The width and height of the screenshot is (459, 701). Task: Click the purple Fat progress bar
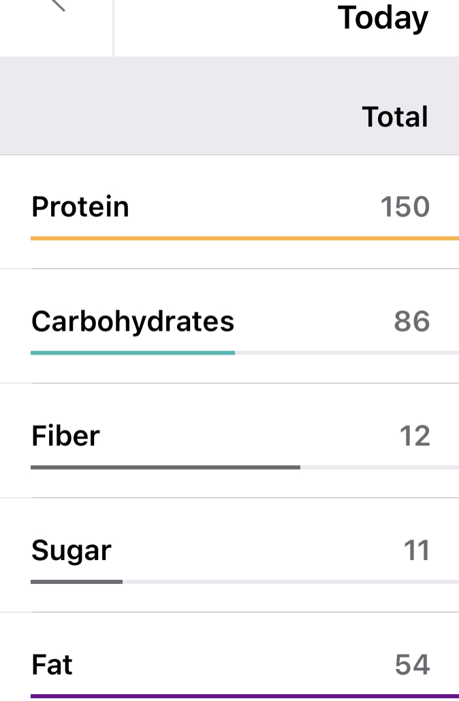(x=244, y=696)
